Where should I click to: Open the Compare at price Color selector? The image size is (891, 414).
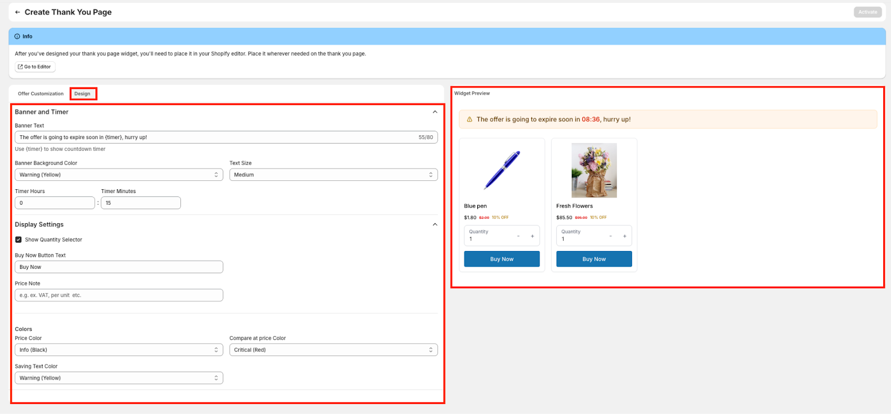333,350
